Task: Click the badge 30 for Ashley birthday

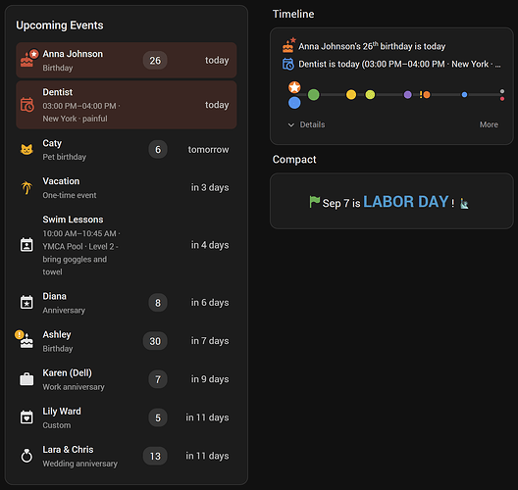Action: point(155,341)
